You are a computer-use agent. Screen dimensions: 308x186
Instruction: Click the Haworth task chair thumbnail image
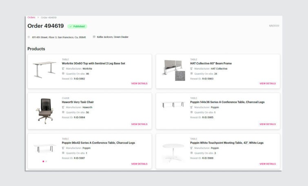[45, 111]
